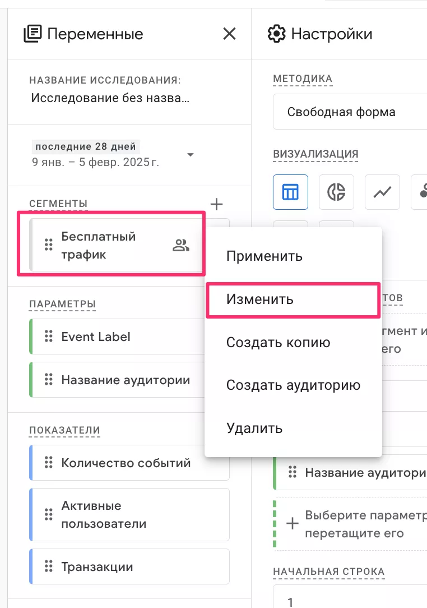Image resolution: width=427 pixels, height=608 pixels.
Task: Click the Event Label parameter chip
Action: click(117, 336)
